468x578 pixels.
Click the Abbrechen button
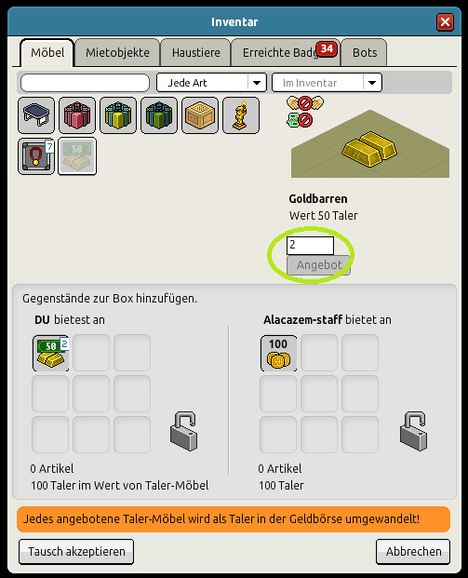point(413,551)
